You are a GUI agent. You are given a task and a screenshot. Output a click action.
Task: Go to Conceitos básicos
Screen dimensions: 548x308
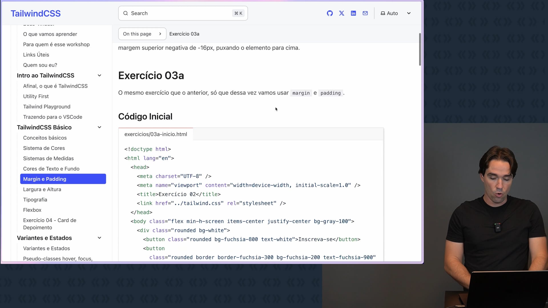click(x=45, y=138)
